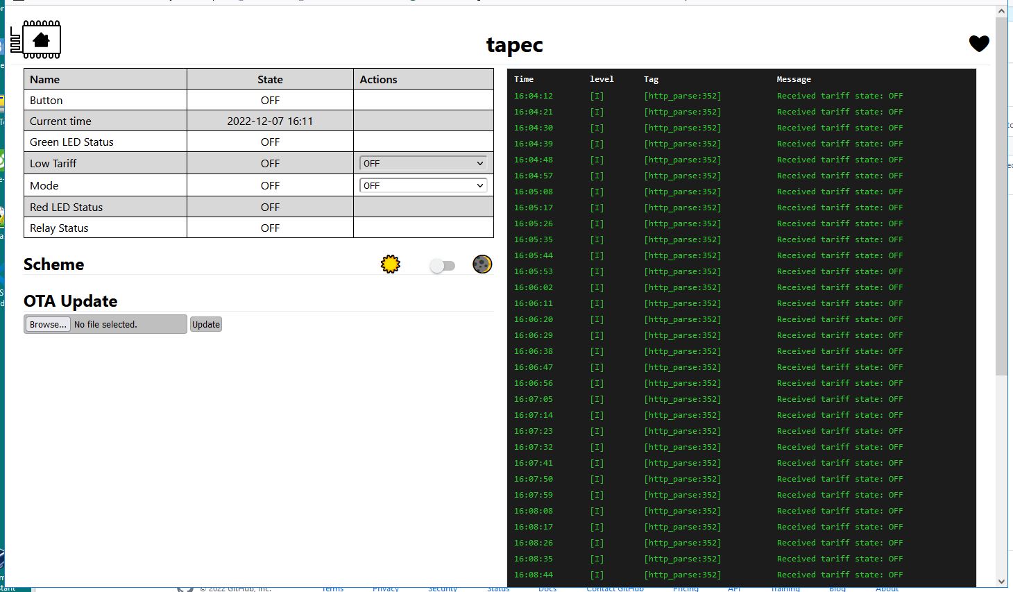This screenshot has height=592, width=1013.
Task: Toggle the Scheme switch
Action: point(442,264)
